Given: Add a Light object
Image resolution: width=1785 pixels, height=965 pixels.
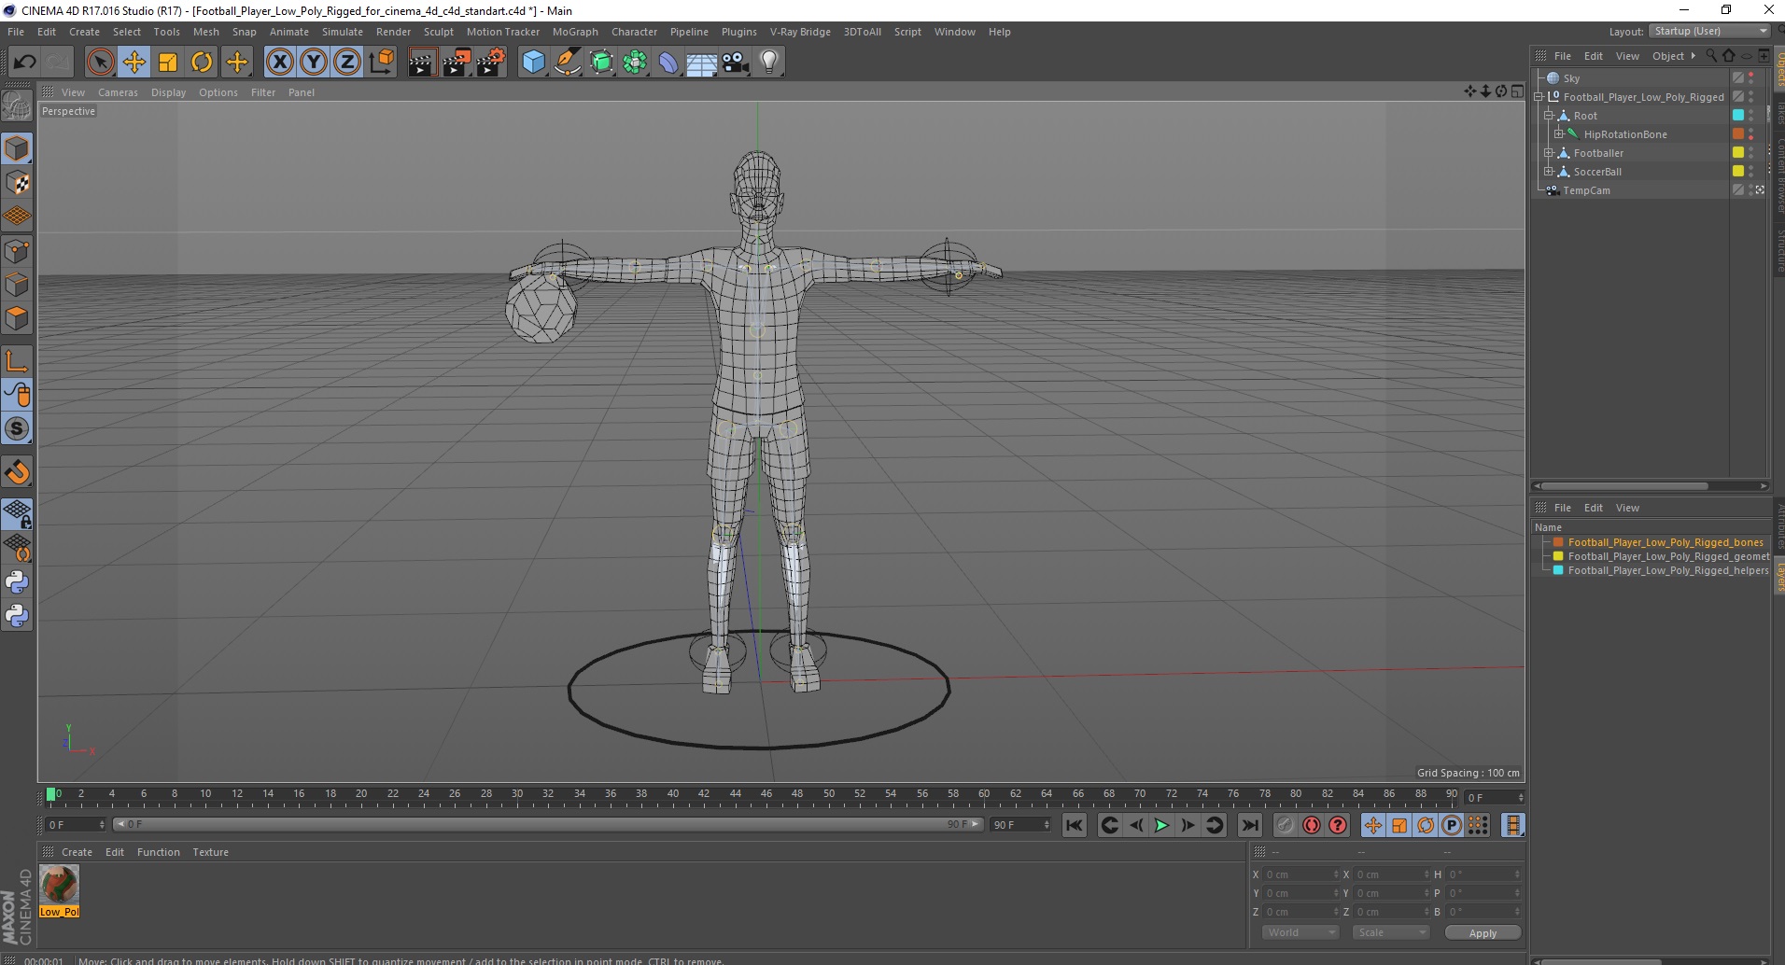Looking at the screenshot, I should point(769,63).
